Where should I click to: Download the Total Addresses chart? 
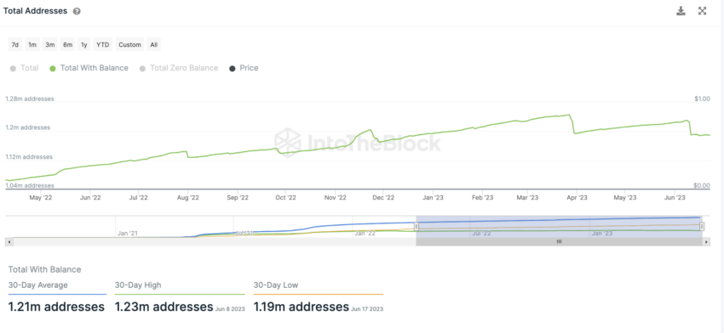pos(681,11)
